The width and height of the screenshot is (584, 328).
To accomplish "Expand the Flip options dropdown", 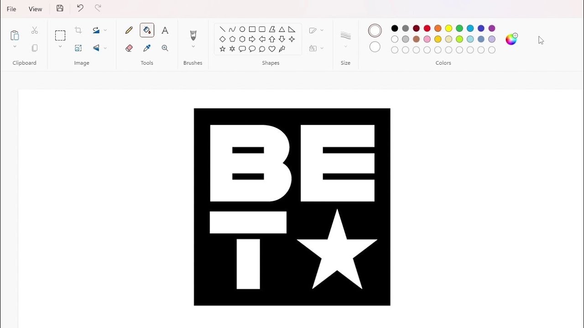I will (105, 48).
